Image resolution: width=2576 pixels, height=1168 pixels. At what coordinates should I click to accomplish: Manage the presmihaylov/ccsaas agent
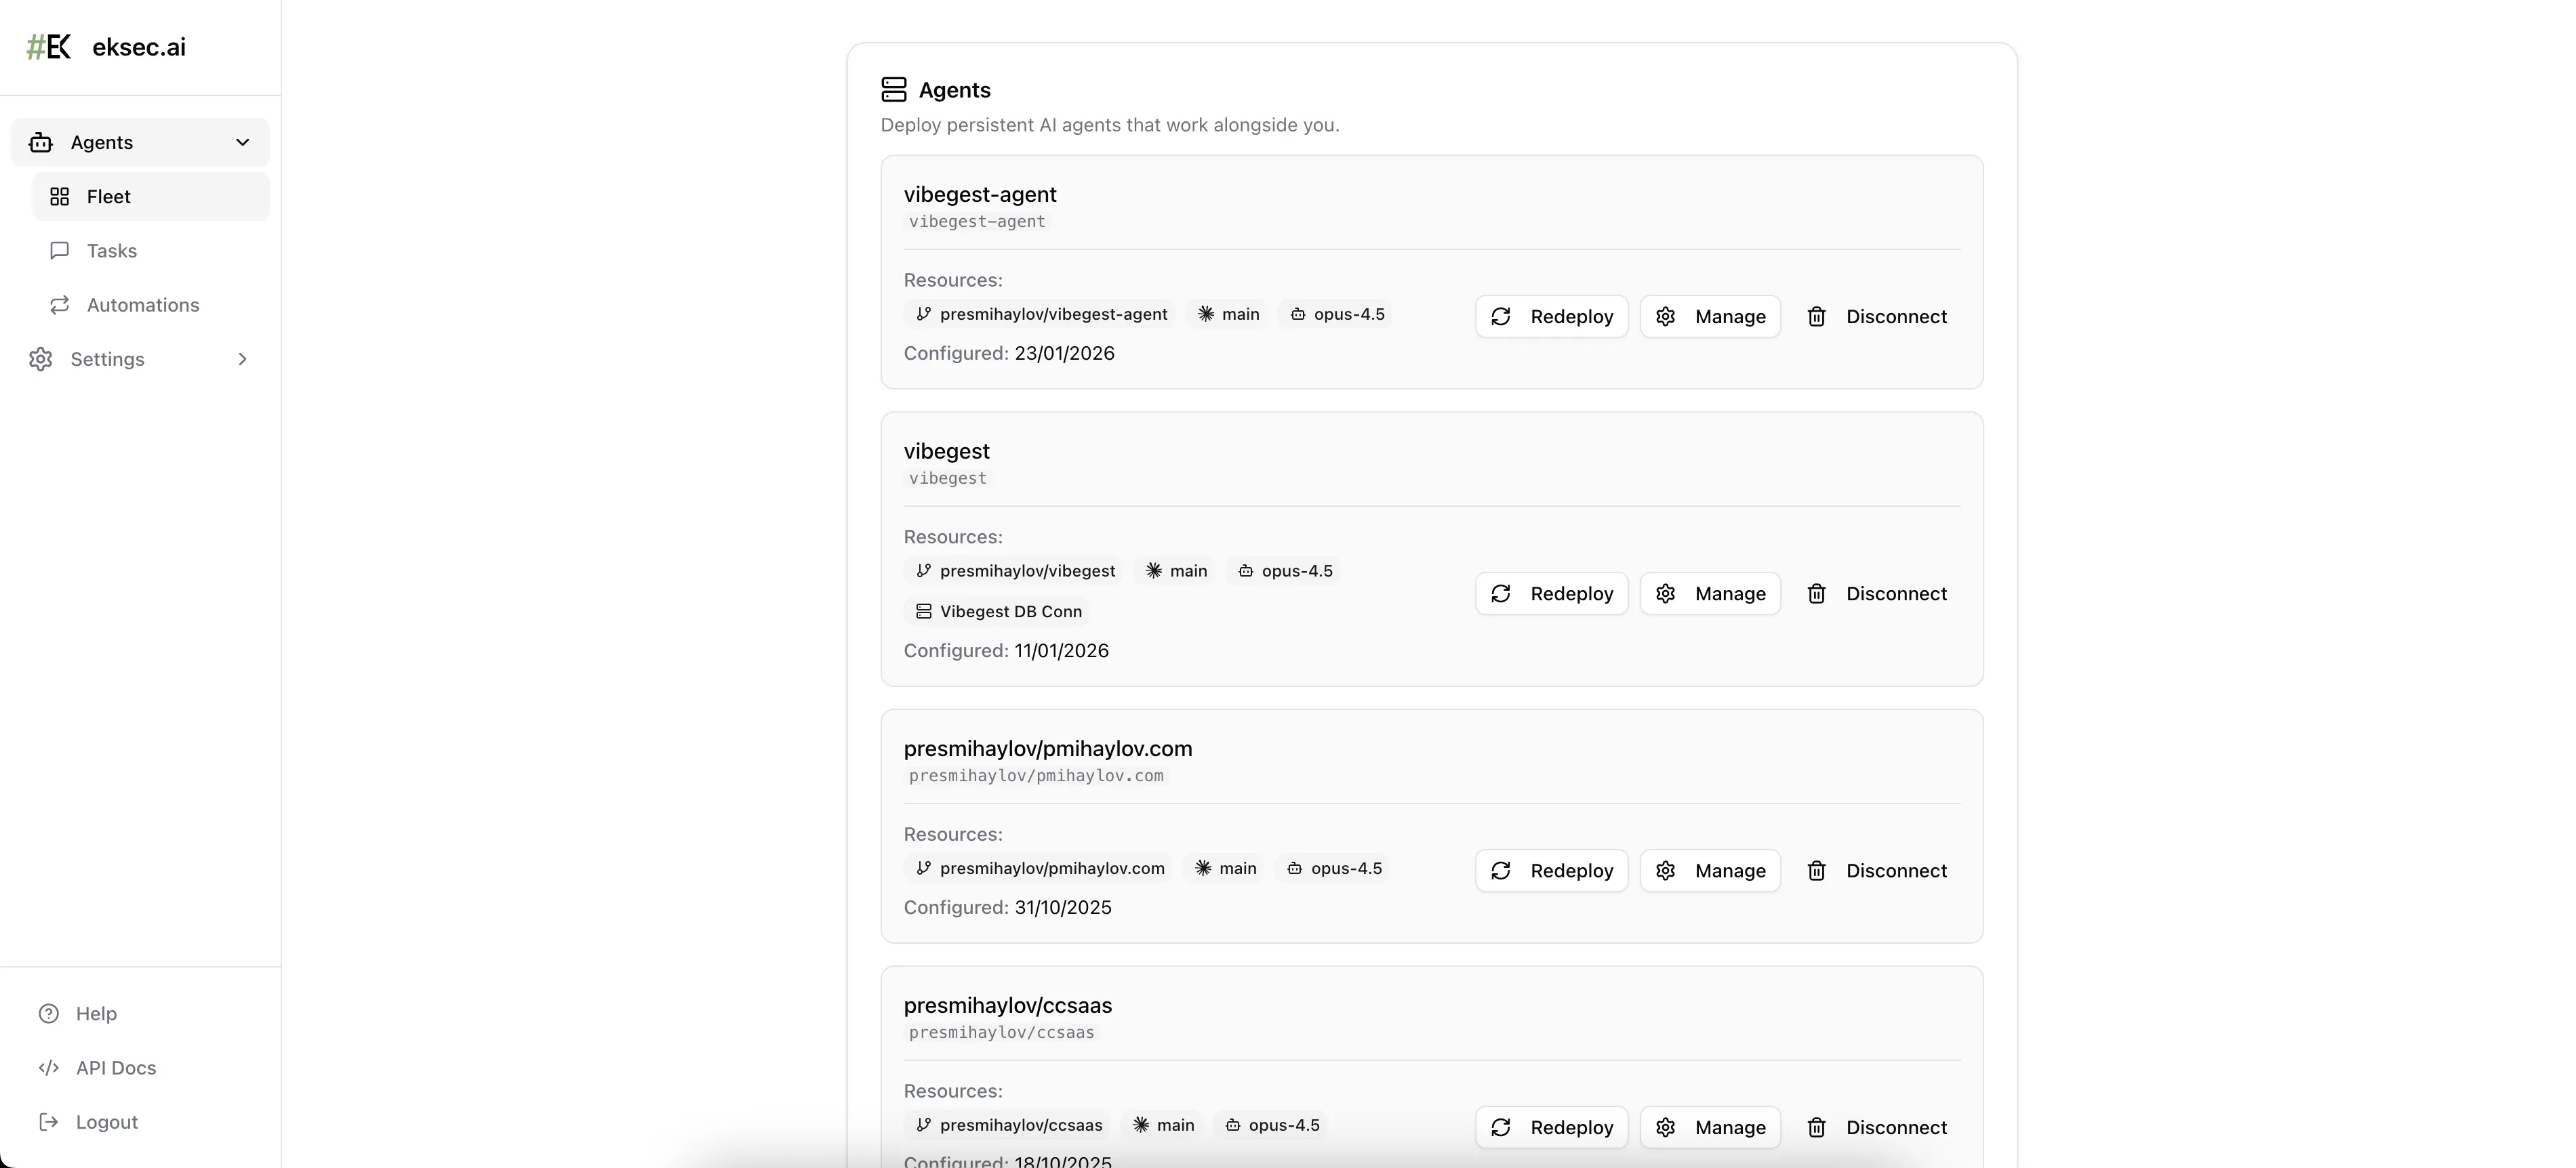click(x=1710, y=1127)
